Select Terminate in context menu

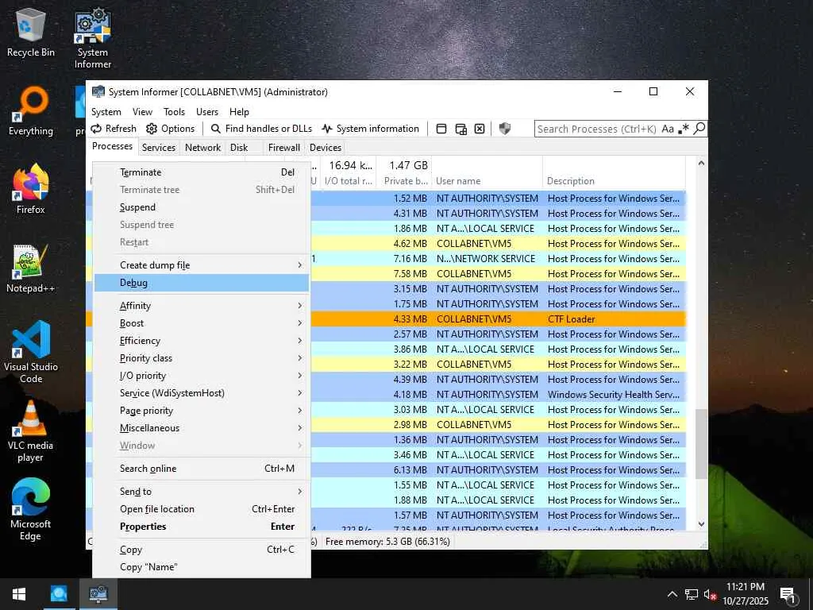[x=202, y=172]
